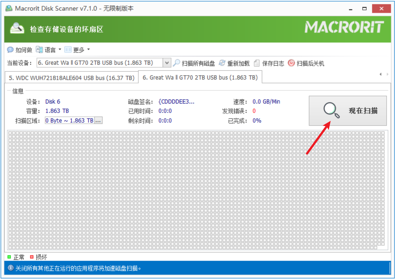Click the 已完成 value 0%

257,121
